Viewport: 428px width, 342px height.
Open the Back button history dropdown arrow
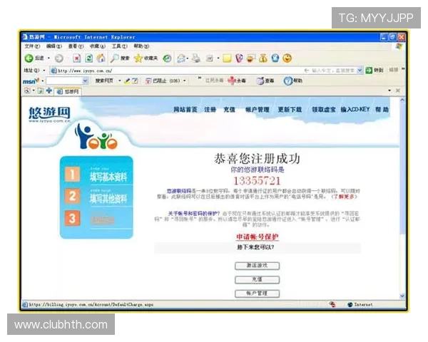49,58
